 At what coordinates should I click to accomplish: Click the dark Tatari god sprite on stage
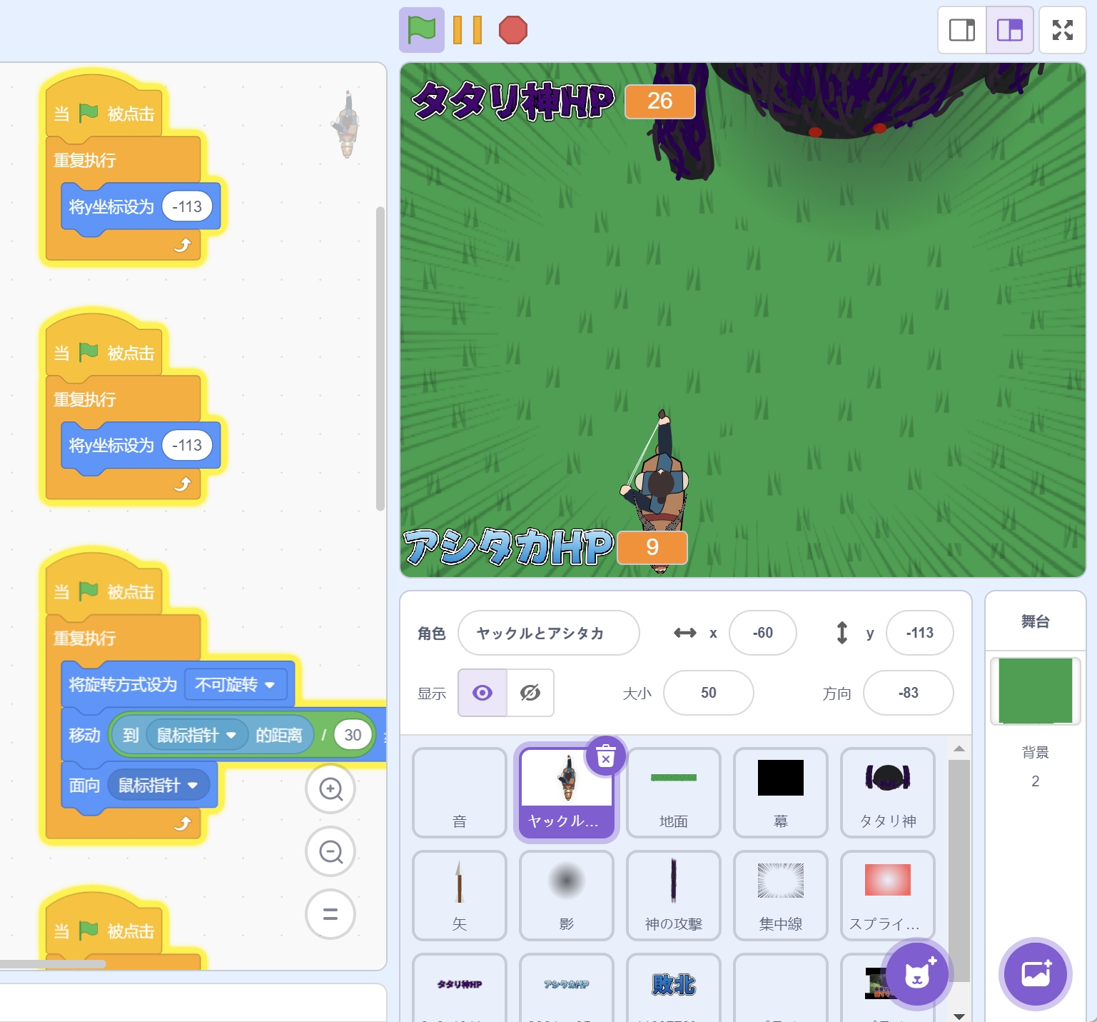tap(849, 100)
